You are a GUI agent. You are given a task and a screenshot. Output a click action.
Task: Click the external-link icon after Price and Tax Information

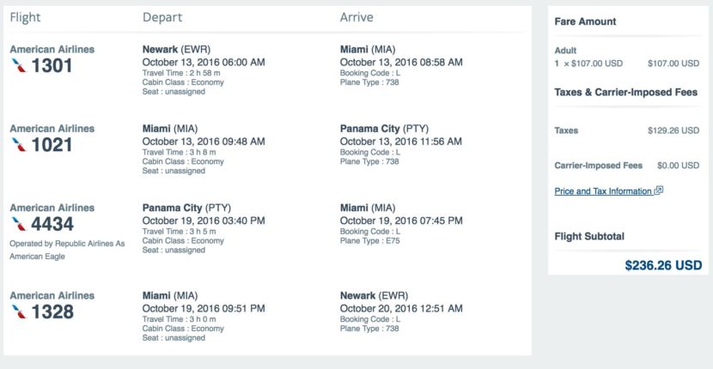tap(659, 191)
